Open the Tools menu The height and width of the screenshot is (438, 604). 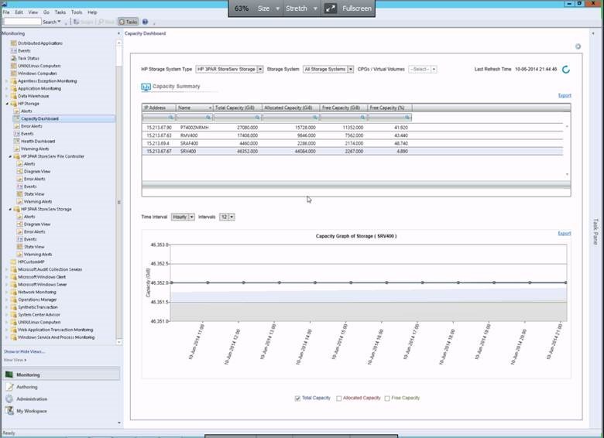pos(77,12)
